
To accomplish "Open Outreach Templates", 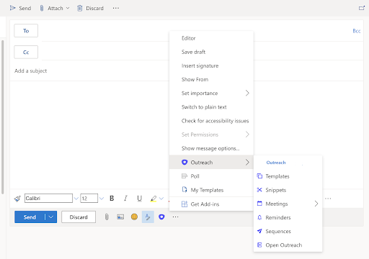I will 288,176.
